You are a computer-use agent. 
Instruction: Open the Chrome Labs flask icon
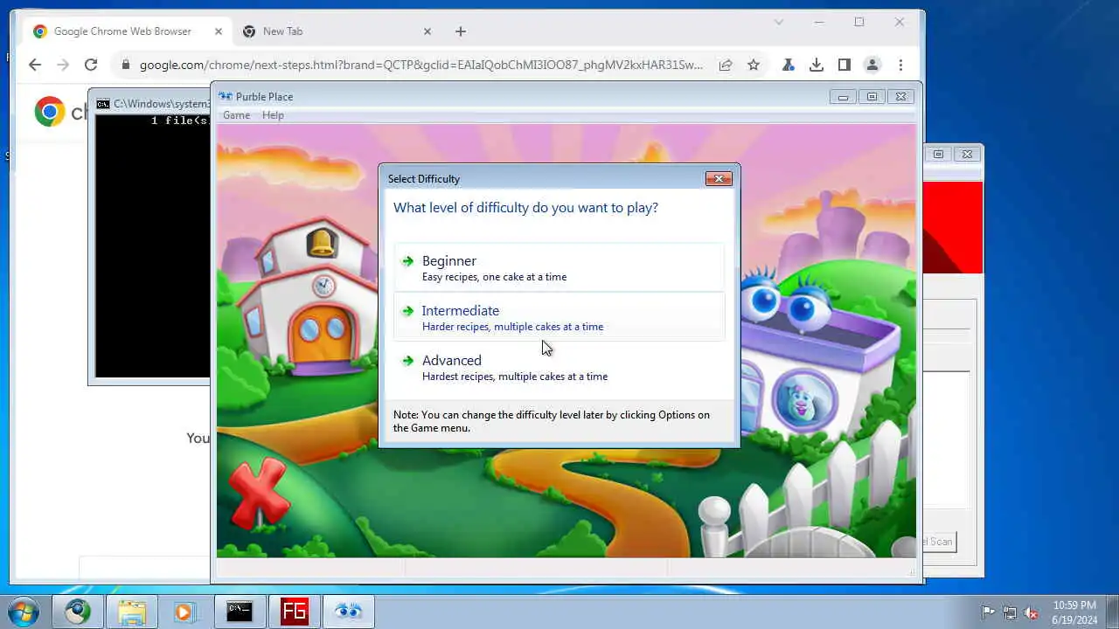click(788, 65)
